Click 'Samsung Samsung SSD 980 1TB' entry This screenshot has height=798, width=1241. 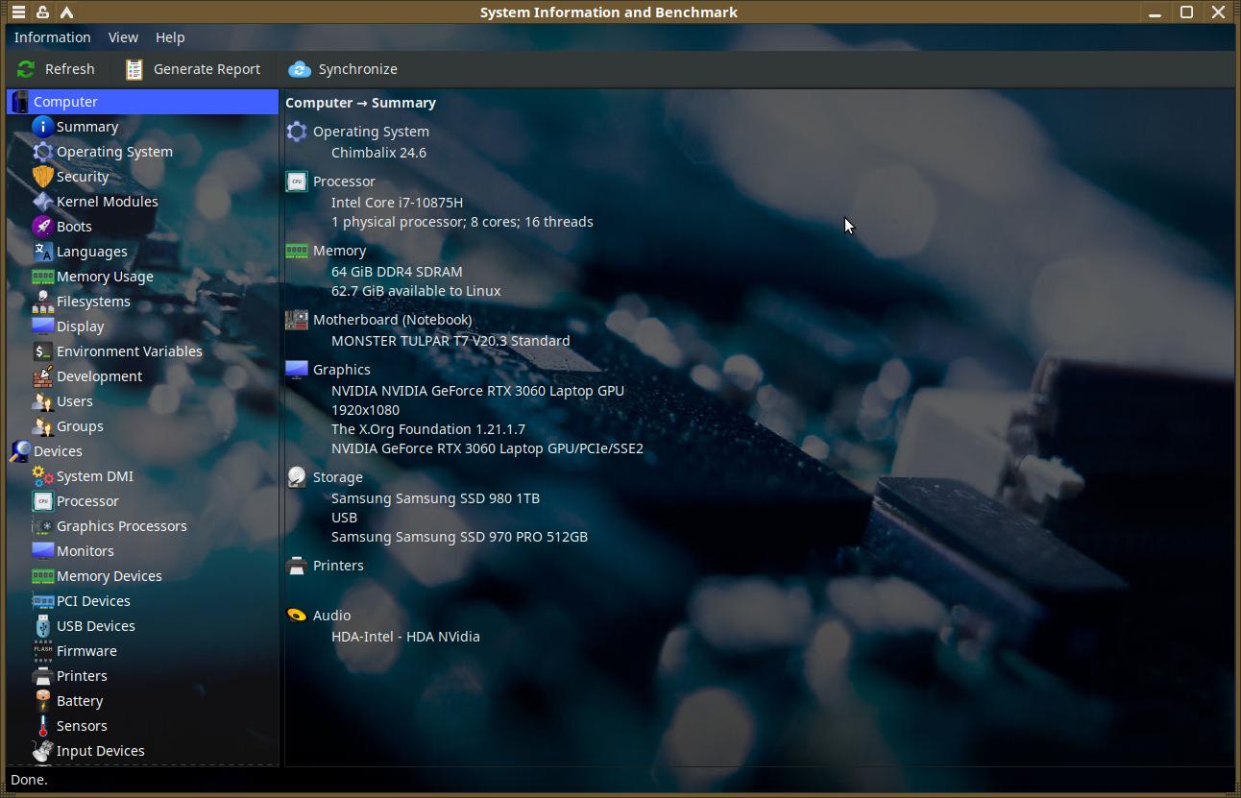pyautogui.click(x=435, y=498)
